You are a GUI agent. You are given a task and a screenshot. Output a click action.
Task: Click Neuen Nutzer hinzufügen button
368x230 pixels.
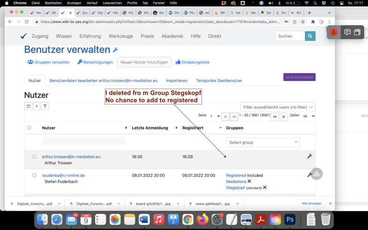click(144, 62)
